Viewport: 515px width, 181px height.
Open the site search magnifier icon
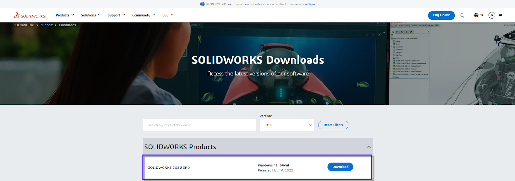(x=462, y=15)
